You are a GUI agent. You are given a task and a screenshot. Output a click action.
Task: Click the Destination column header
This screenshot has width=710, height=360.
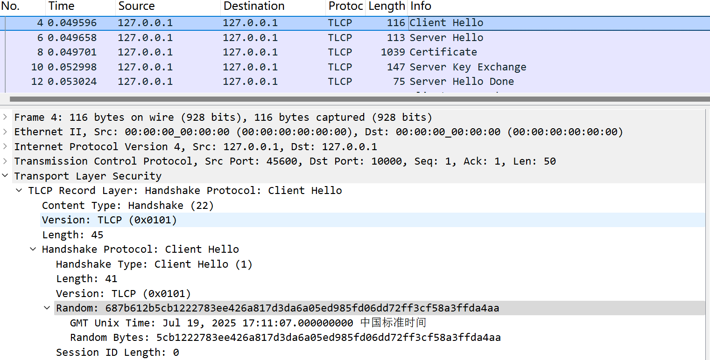coord(273,7)
